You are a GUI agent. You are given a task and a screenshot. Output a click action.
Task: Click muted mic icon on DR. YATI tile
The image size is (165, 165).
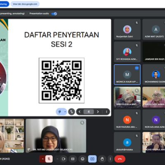tap(82, 123)
